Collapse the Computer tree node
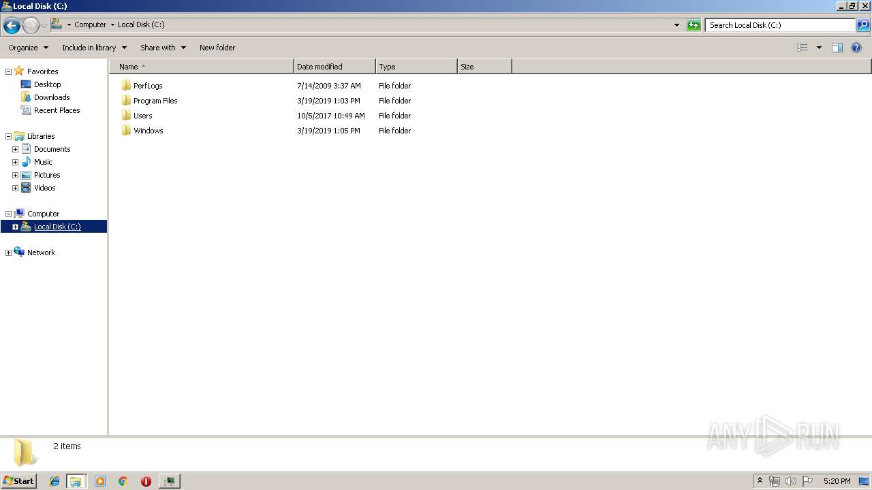Viewport: 872px width, 490px height. [x=8, y=214]
